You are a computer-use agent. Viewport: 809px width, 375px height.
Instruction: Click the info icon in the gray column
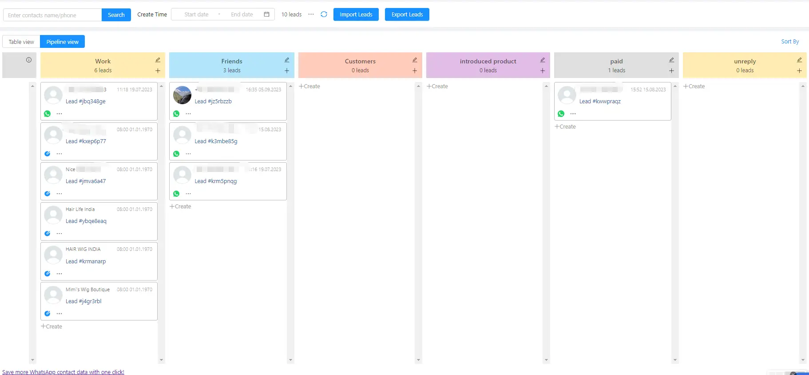pyautogui.click(x=29, y=60)
